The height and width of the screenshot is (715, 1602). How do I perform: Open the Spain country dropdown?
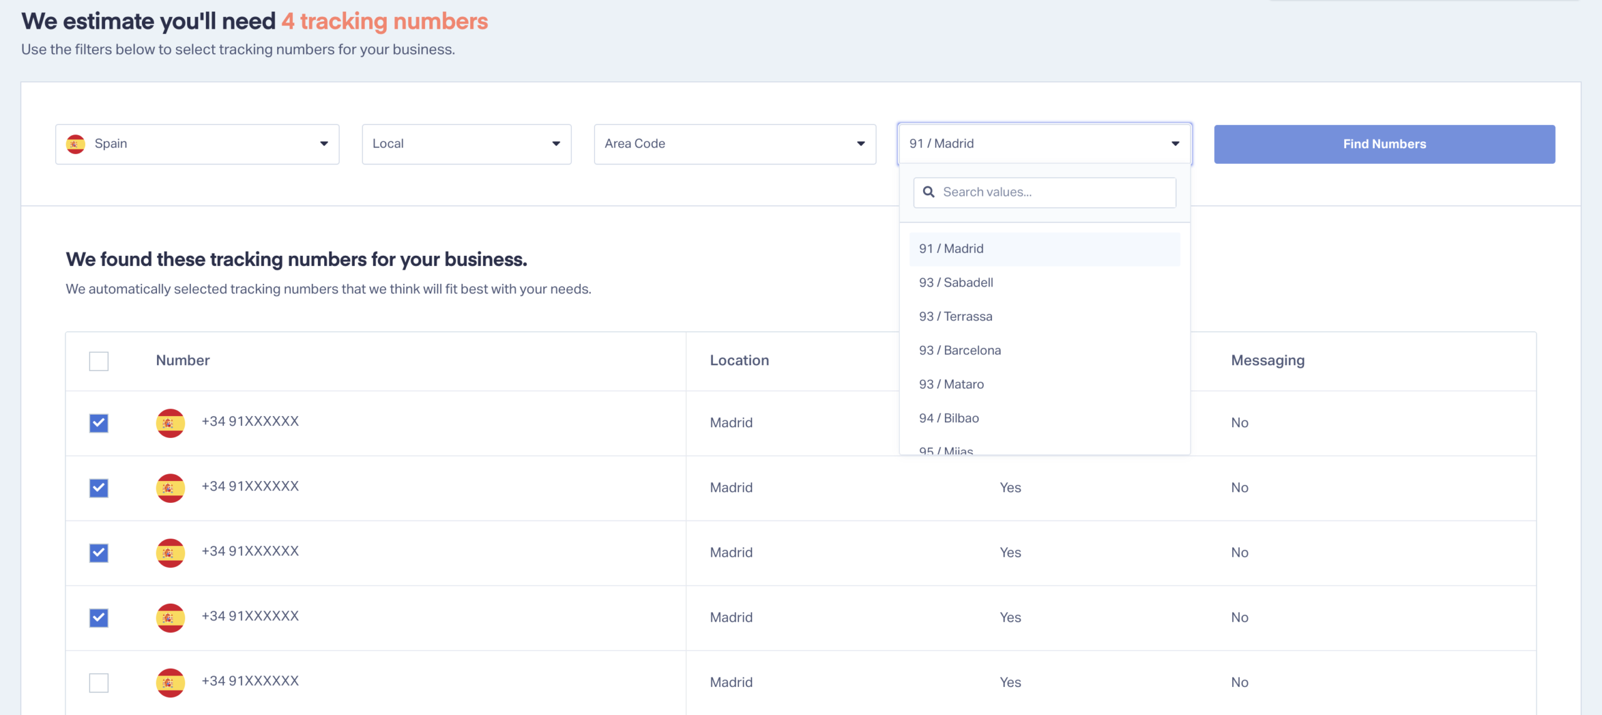(x=197, y=144)
